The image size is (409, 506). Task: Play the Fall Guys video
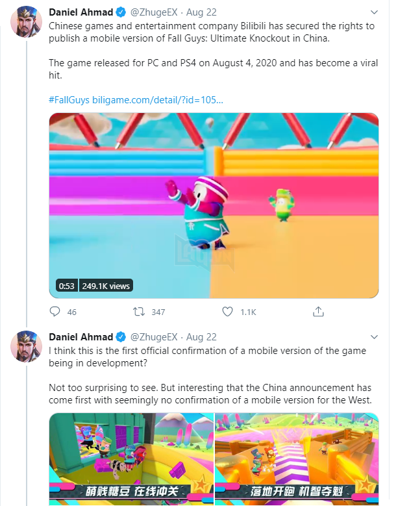tap(214, 205)
